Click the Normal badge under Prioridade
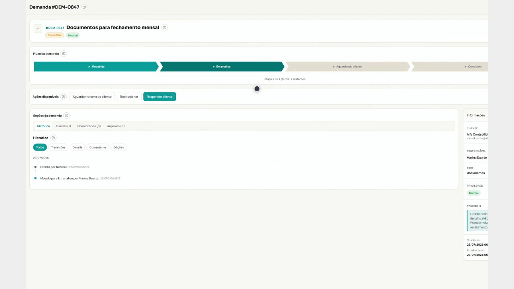Screen dimensions: 514x289 pos(474,193)
